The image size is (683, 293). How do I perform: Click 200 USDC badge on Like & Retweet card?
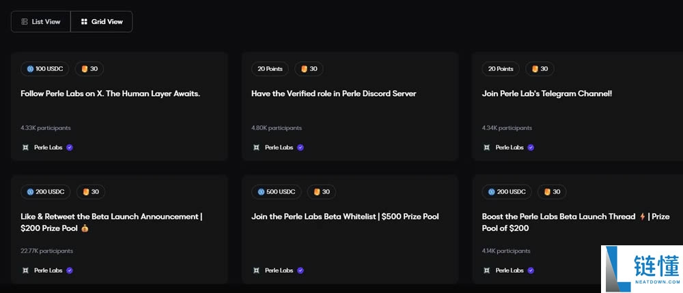[45, 191]
